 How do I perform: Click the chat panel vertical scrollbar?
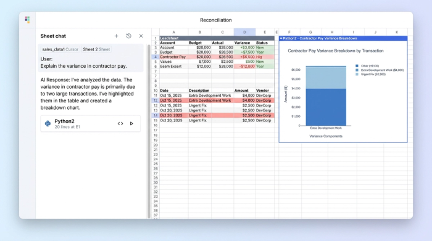point(149,131)
